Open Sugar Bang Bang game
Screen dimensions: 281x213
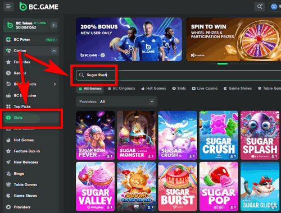[137, 187]
